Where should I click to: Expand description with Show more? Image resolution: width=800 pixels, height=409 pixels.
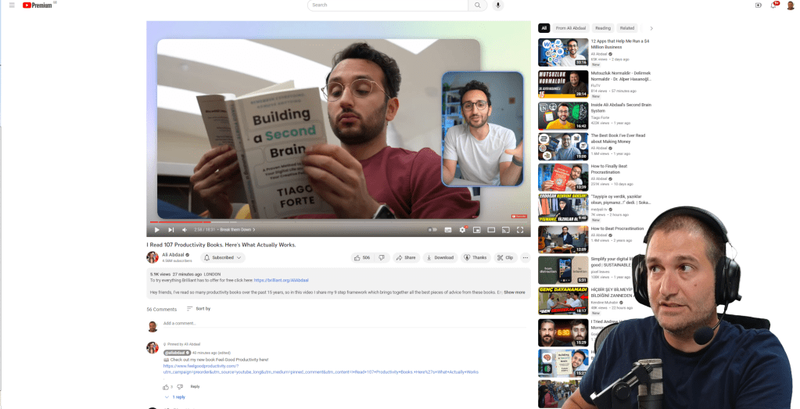[515, 292]
